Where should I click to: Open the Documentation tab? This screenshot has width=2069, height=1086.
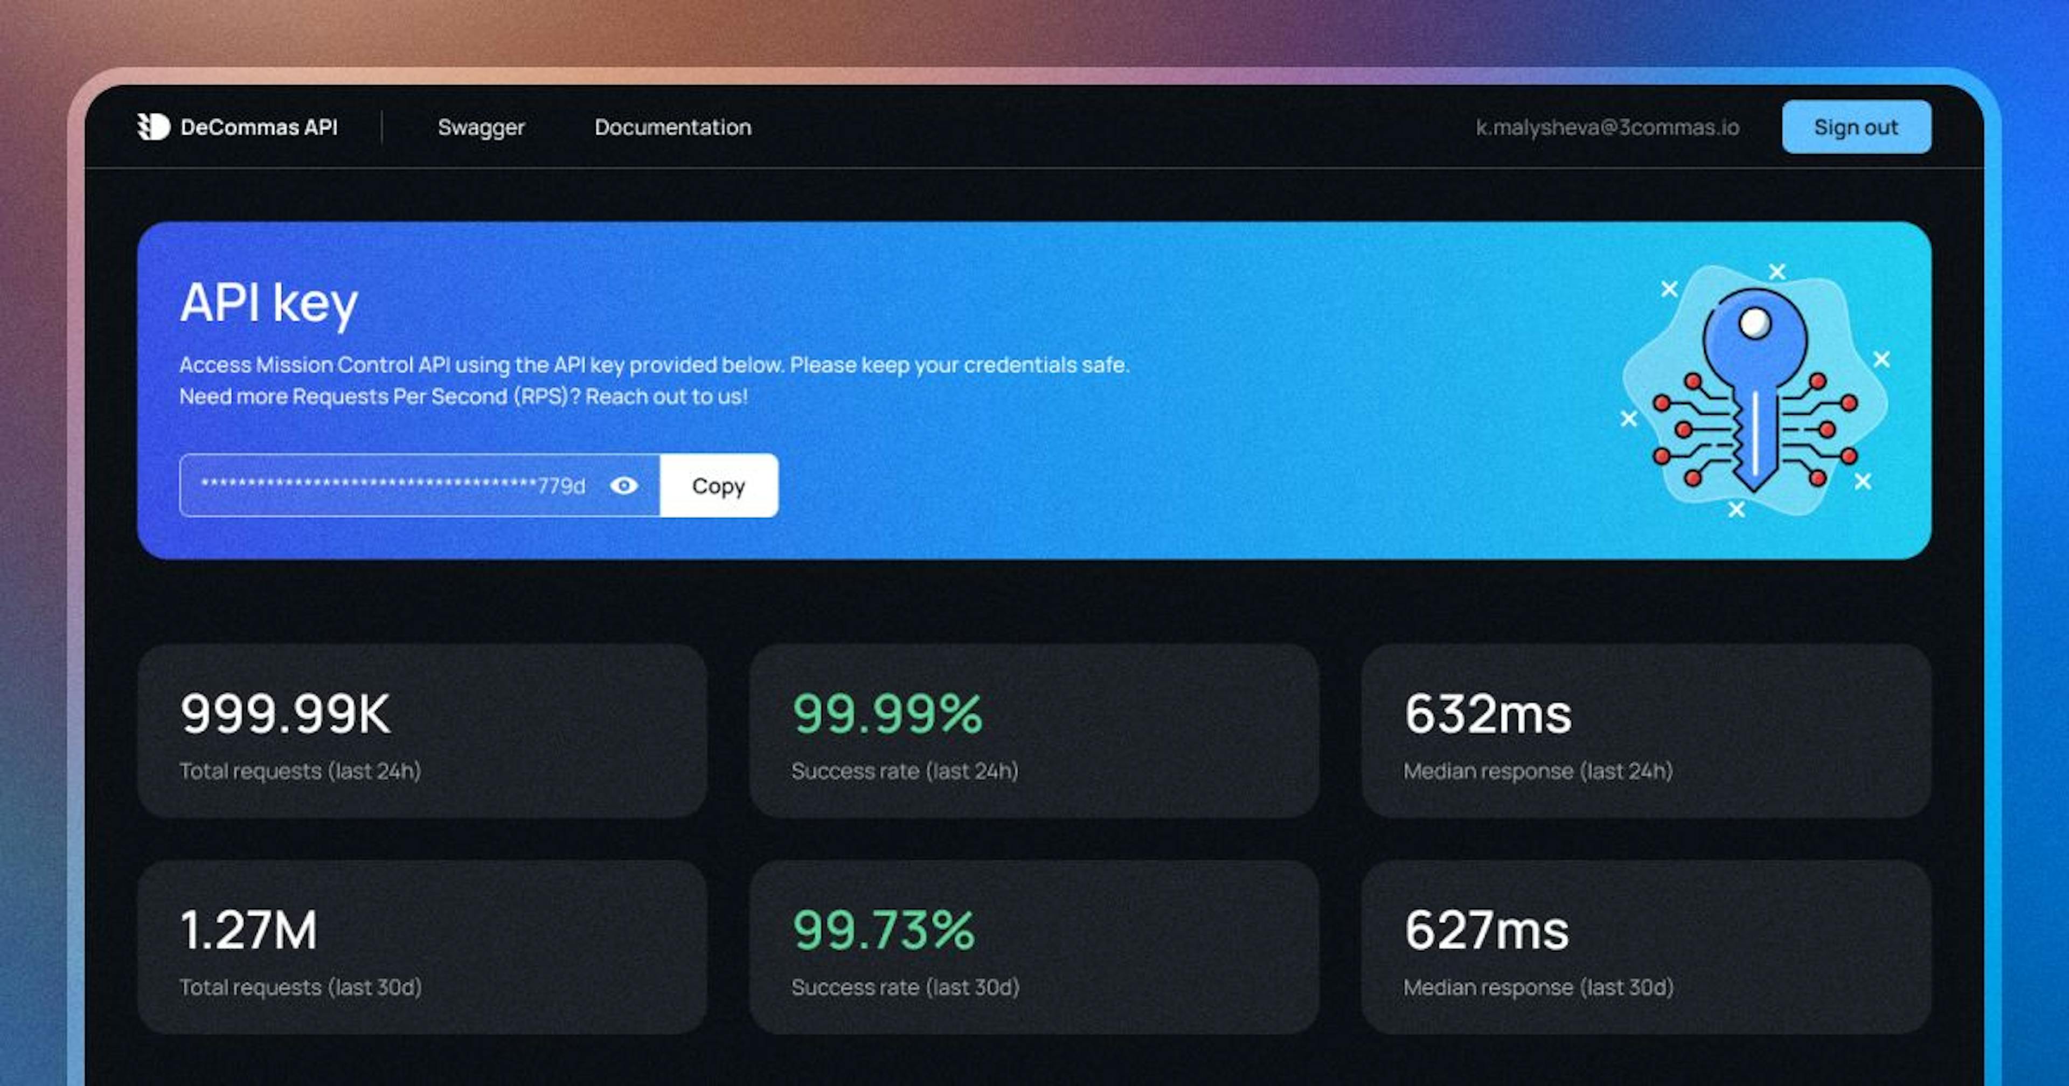[x=670, y=126]
